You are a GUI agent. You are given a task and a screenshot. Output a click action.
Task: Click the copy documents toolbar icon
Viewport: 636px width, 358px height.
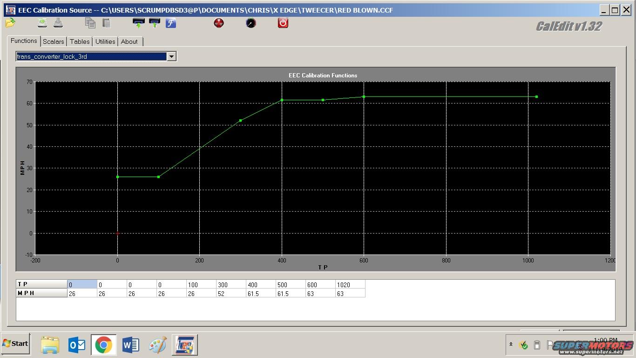pos(90,23)
